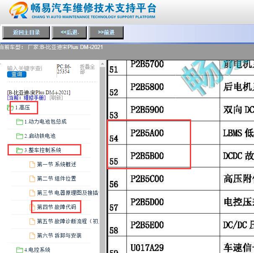Open 第四节 故障代码 page
The image size is (254, 253).
pyautogui.click(x=57, y=207)
